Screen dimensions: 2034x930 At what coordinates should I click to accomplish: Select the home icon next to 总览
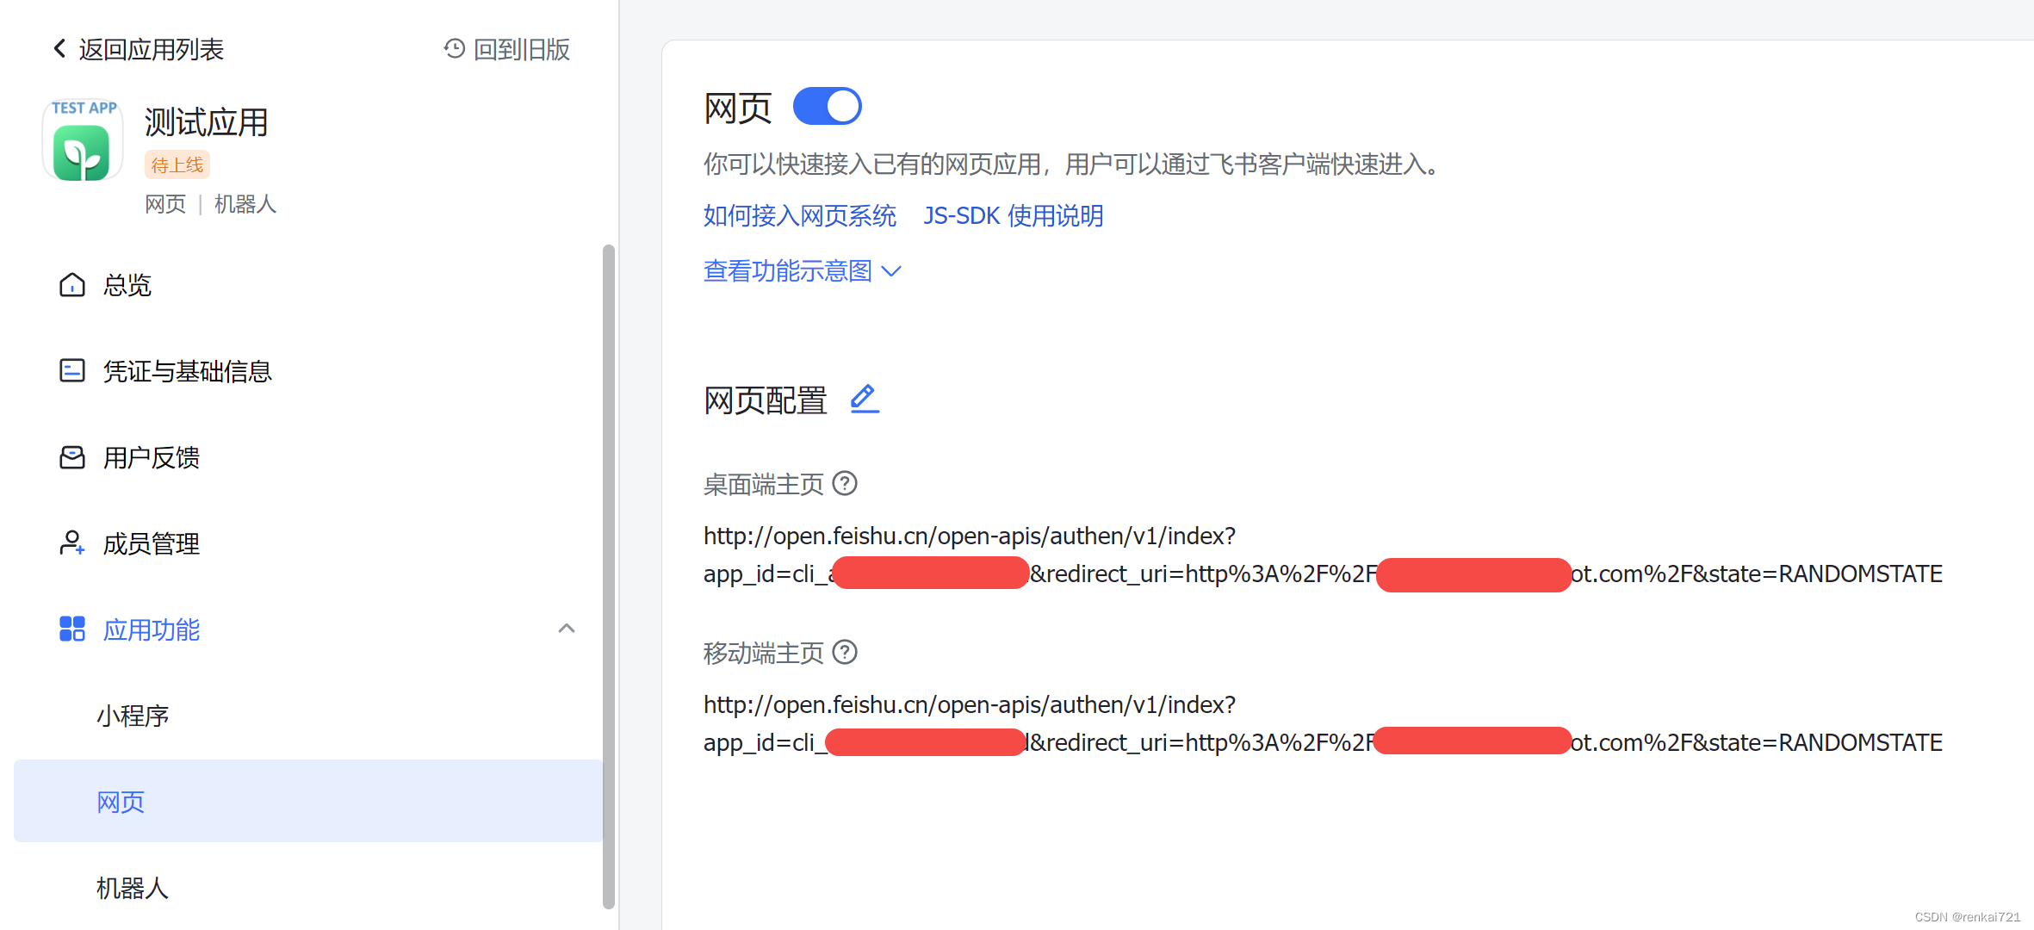pyautogui.click(x=72, y=284)
